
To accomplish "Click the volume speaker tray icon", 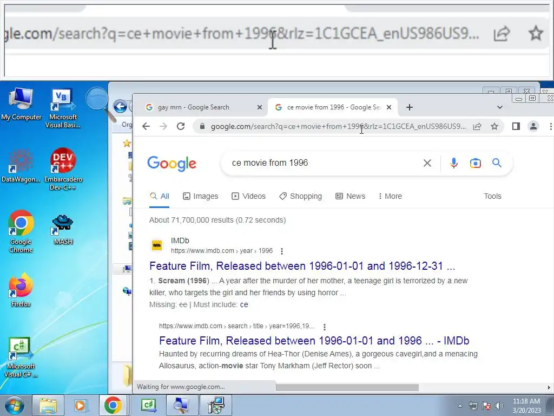I will pyautogui.click(x=499, y=406).
